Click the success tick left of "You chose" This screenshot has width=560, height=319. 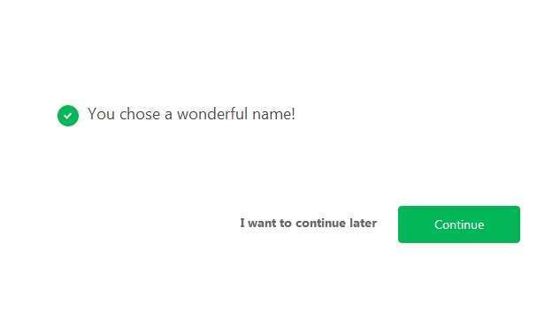[x=68, y=116]
